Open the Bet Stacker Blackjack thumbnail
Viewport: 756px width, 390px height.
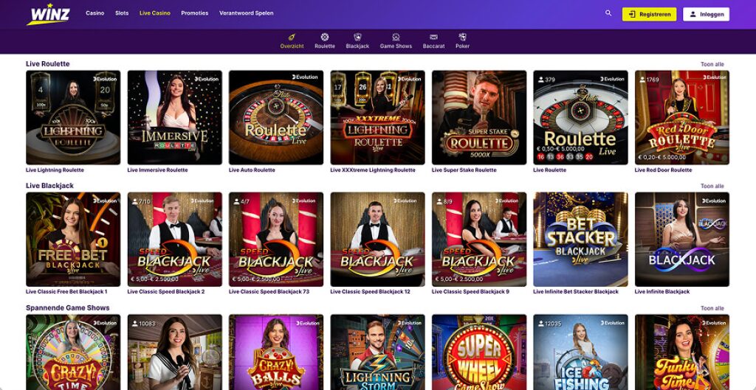pyautogui.click(x=580, y=240)
